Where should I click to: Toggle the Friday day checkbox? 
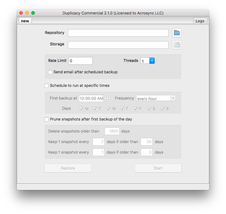136,109
